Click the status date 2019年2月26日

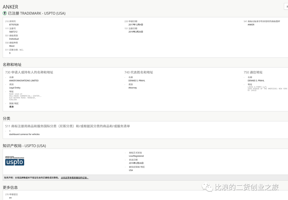[136, 163]
